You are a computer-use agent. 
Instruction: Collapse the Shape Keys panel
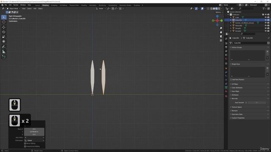235,64
